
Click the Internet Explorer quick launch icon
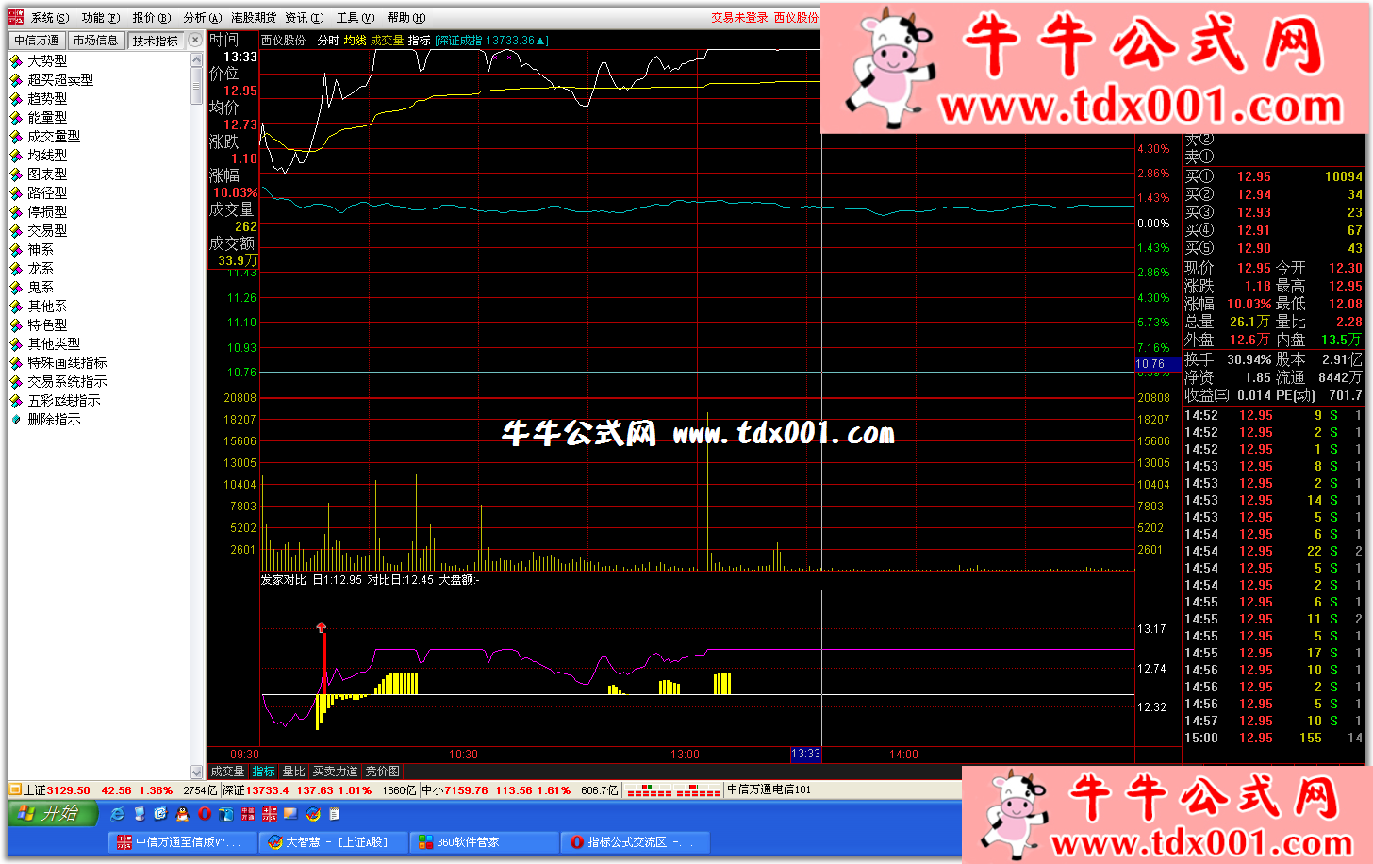pyautogui.click(x=118, y=814)
